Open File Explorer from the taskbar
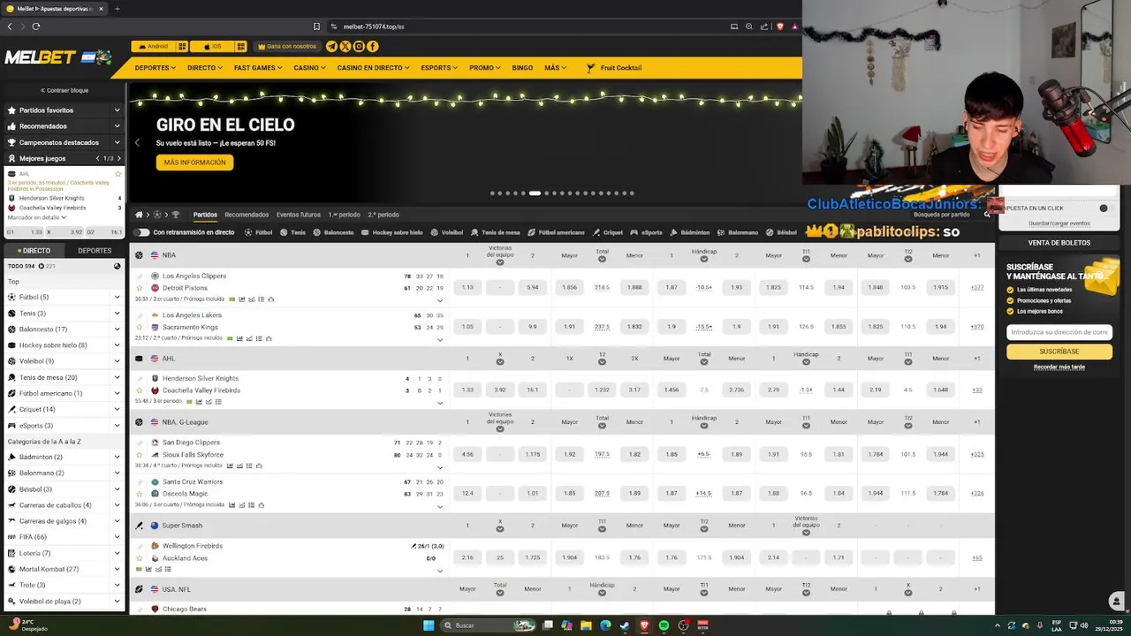Screen dimensions: 1131x636 coord(586,625)
